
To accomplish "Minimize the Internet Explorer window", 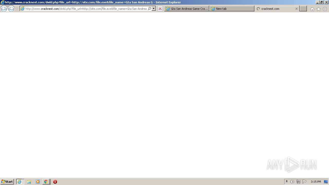I will click(317, 2).
